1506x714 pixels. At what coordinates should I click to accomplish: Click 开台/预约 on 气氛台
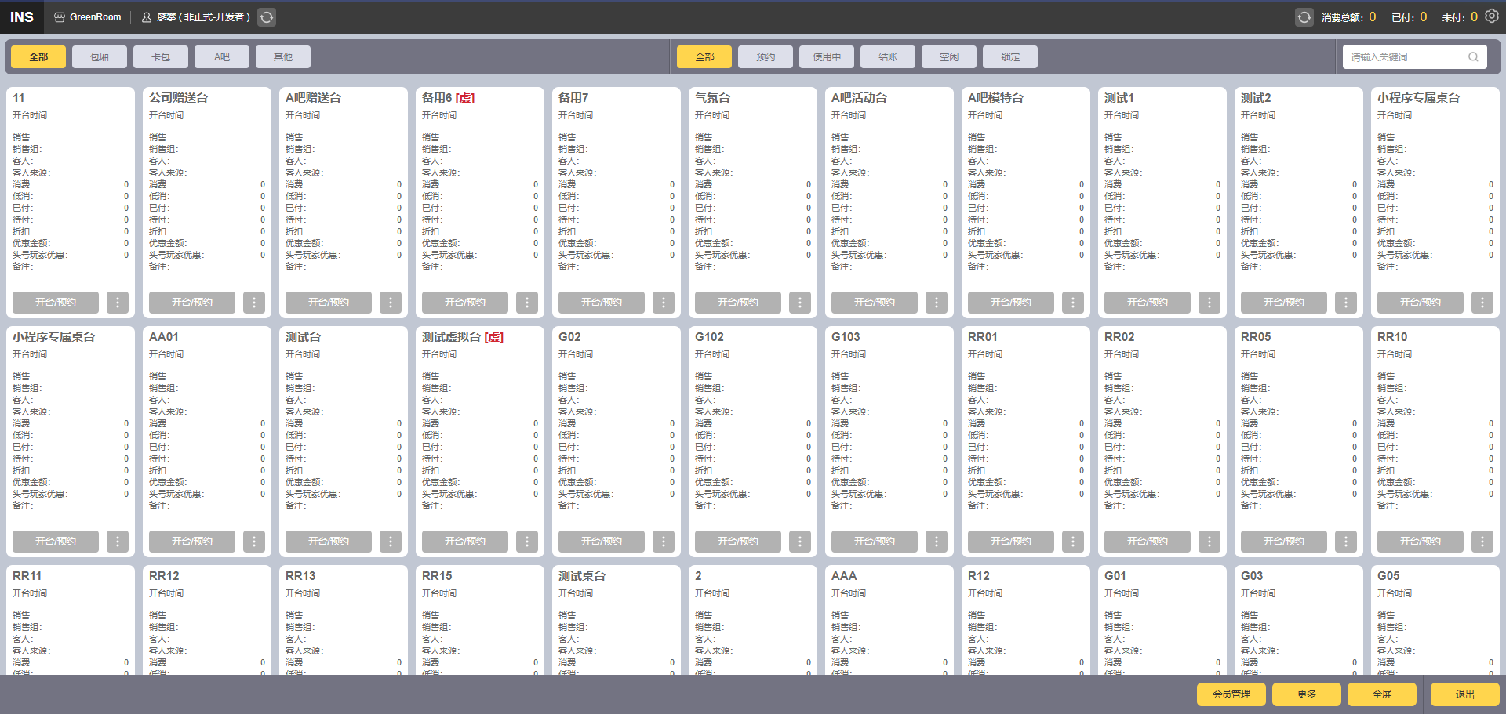[x=738, y=303]
